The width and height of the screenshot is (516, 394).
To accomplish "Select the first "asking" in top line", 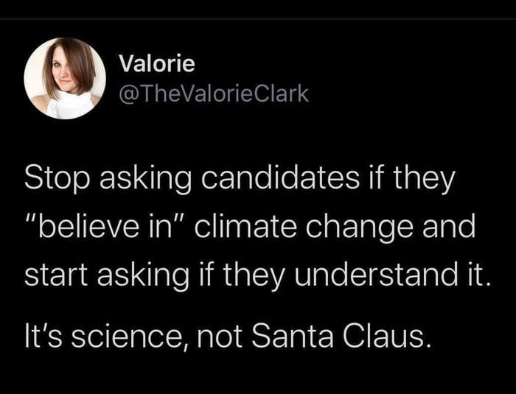I will click(x=145, y=178).
